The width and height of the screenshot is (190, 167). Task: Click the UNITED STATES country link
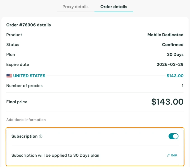(29, 76)
